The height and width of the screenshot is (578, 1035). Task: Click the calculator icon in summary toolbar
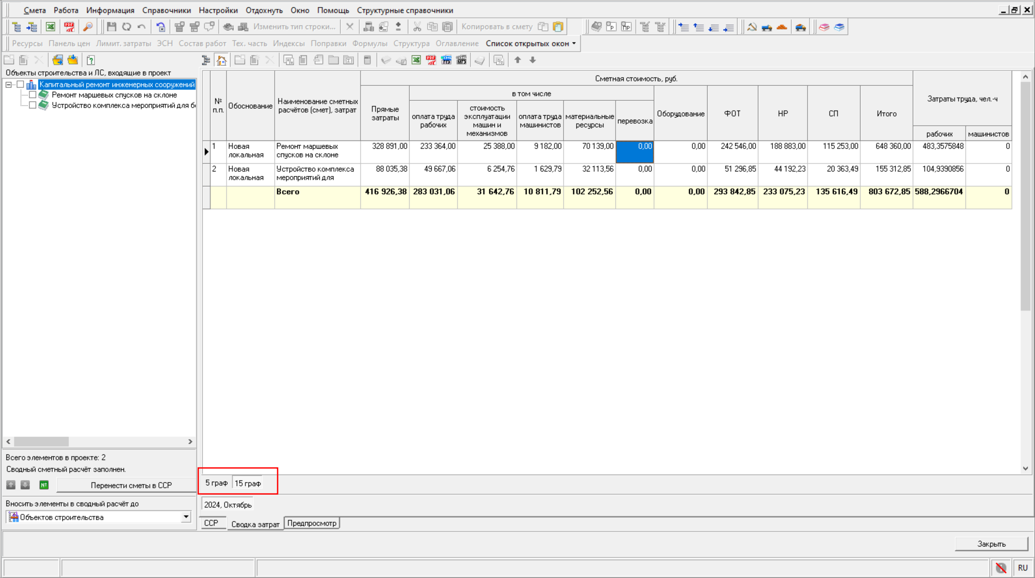[x=367, y=60]
